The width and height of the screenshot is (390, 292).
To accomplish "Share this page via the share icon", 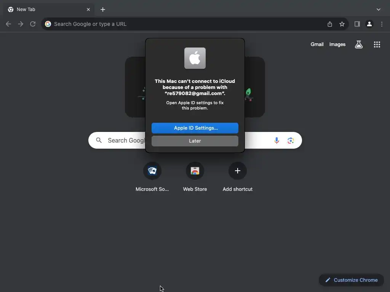I will 329,24.
